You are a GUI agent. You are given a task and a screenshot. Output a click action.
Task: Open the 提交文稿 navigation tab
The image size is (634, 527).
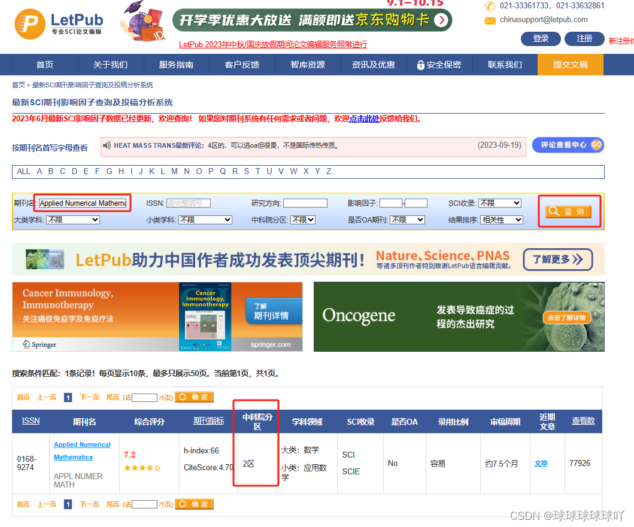point(571,65)
